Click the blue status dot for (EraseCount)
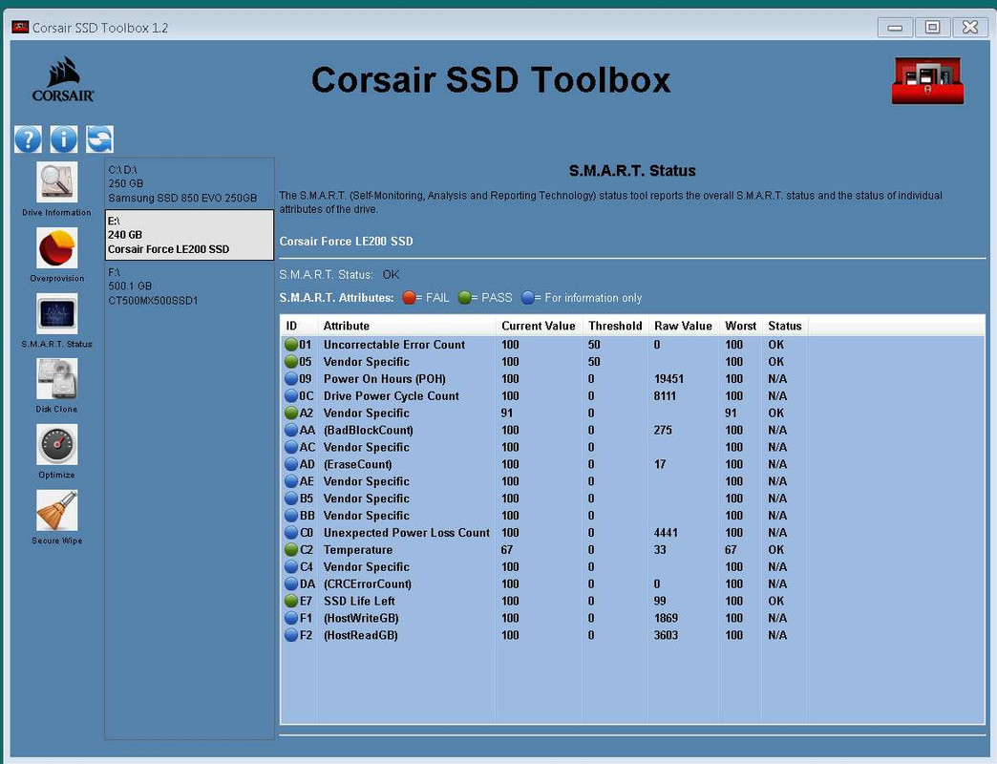 [291, 465]
